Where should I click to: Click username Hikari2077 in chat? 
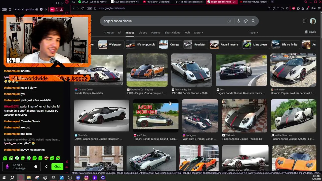tap(11, 107)
